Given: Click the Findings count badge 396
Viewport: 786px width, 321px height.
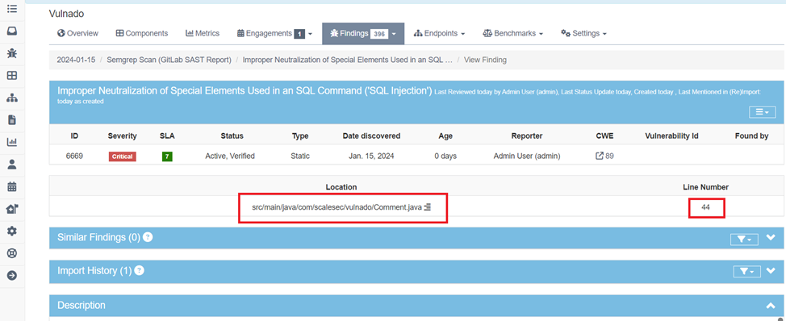Looking at the screenshot, I should pyautogui.click(x=379, y=34).
